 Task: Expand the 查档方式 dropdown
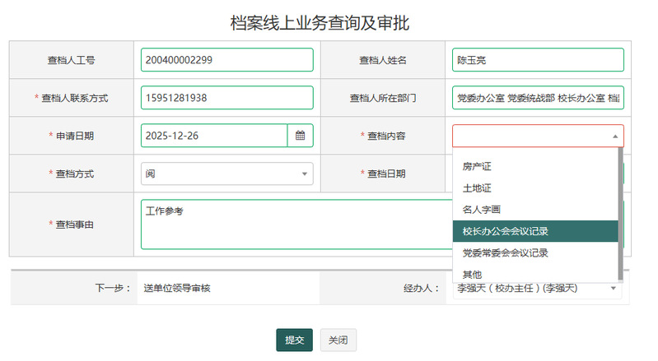point(303,174)
